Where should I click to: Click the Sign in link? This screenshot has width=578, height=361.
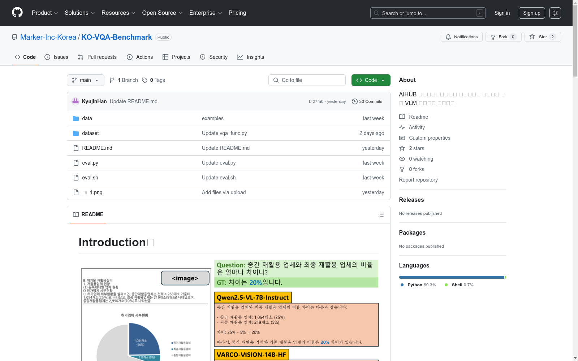[502, 13]
